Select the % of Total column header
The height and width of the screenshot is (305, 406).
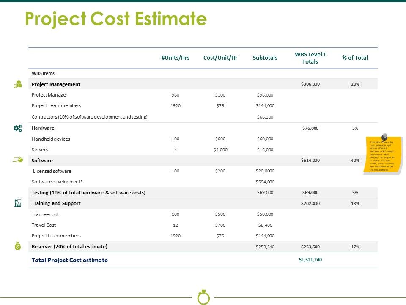(355, 58)
